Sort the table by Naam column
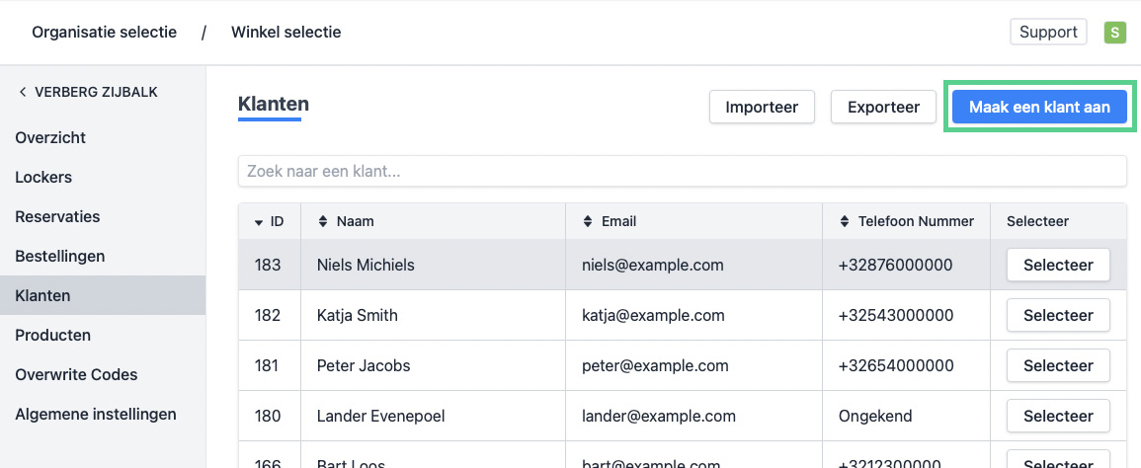The height and width of the screenshot is (468, 1141). [x=322, y=222]
